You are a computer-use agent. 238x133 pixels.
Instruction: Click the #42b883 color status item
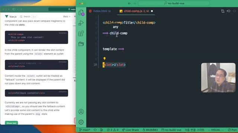pos(150,130)
